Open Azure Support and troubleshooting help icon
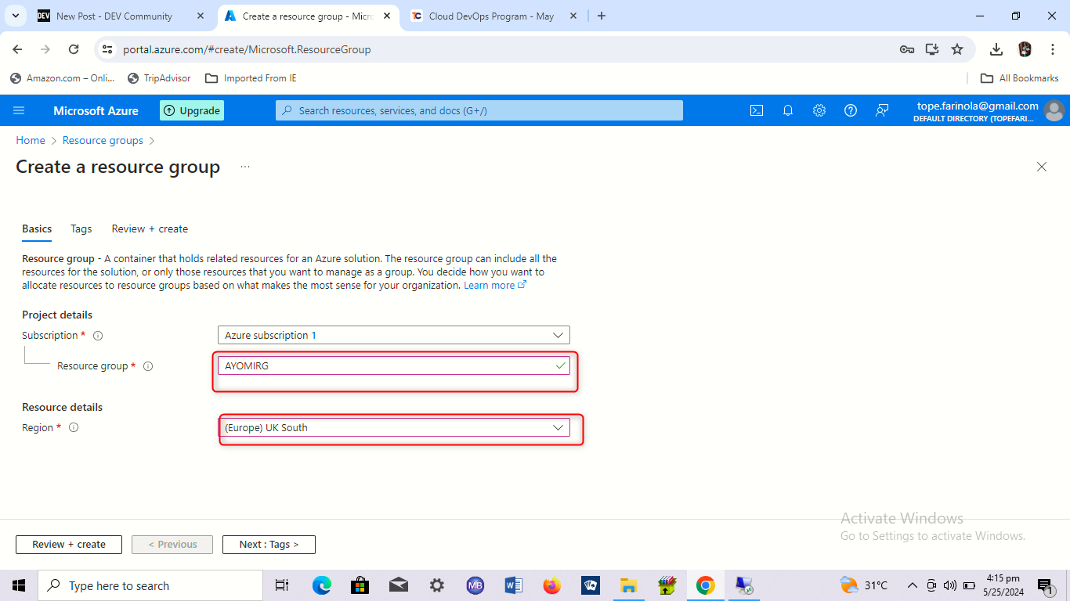The width and height of the screenshot is (1070, 601). click(x=851, y=110)
